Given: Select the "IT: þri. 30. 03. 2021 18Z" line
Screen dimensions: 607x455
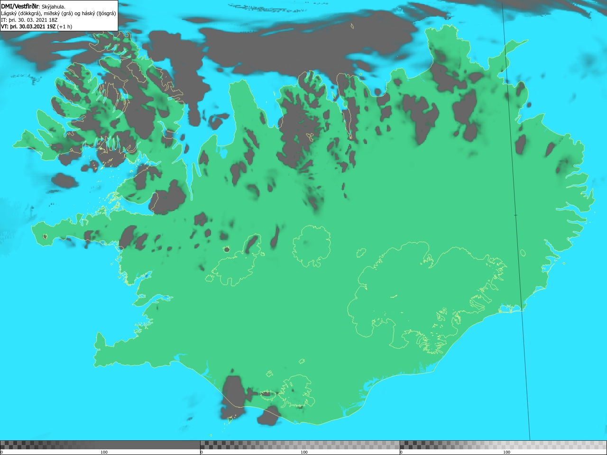Looking at the screenshot, I should coord(29,20).
